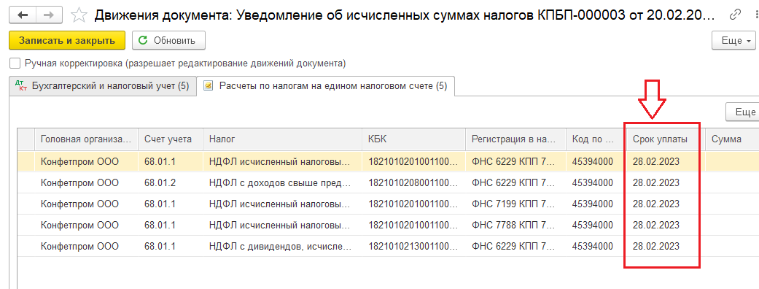The height and width of the screenshot is (289, 759).
Task: Click Записать и закрыть button
Action: tap(67, 41)
